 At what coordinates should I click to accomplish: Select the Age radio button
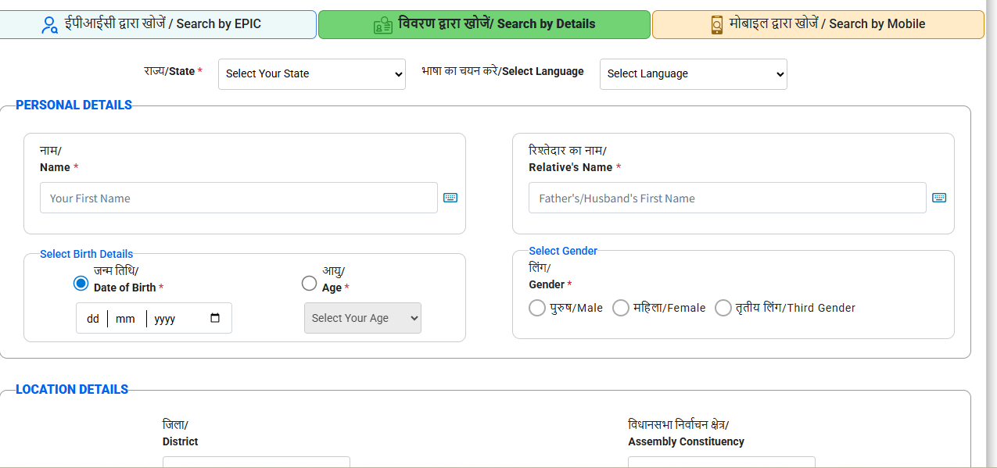pos(310,283)
